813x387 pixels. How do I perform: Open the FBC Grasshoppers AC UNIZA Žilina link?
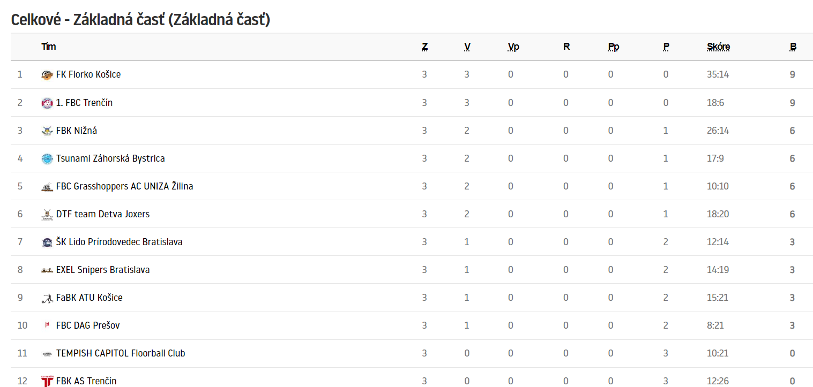pos(124,186)
